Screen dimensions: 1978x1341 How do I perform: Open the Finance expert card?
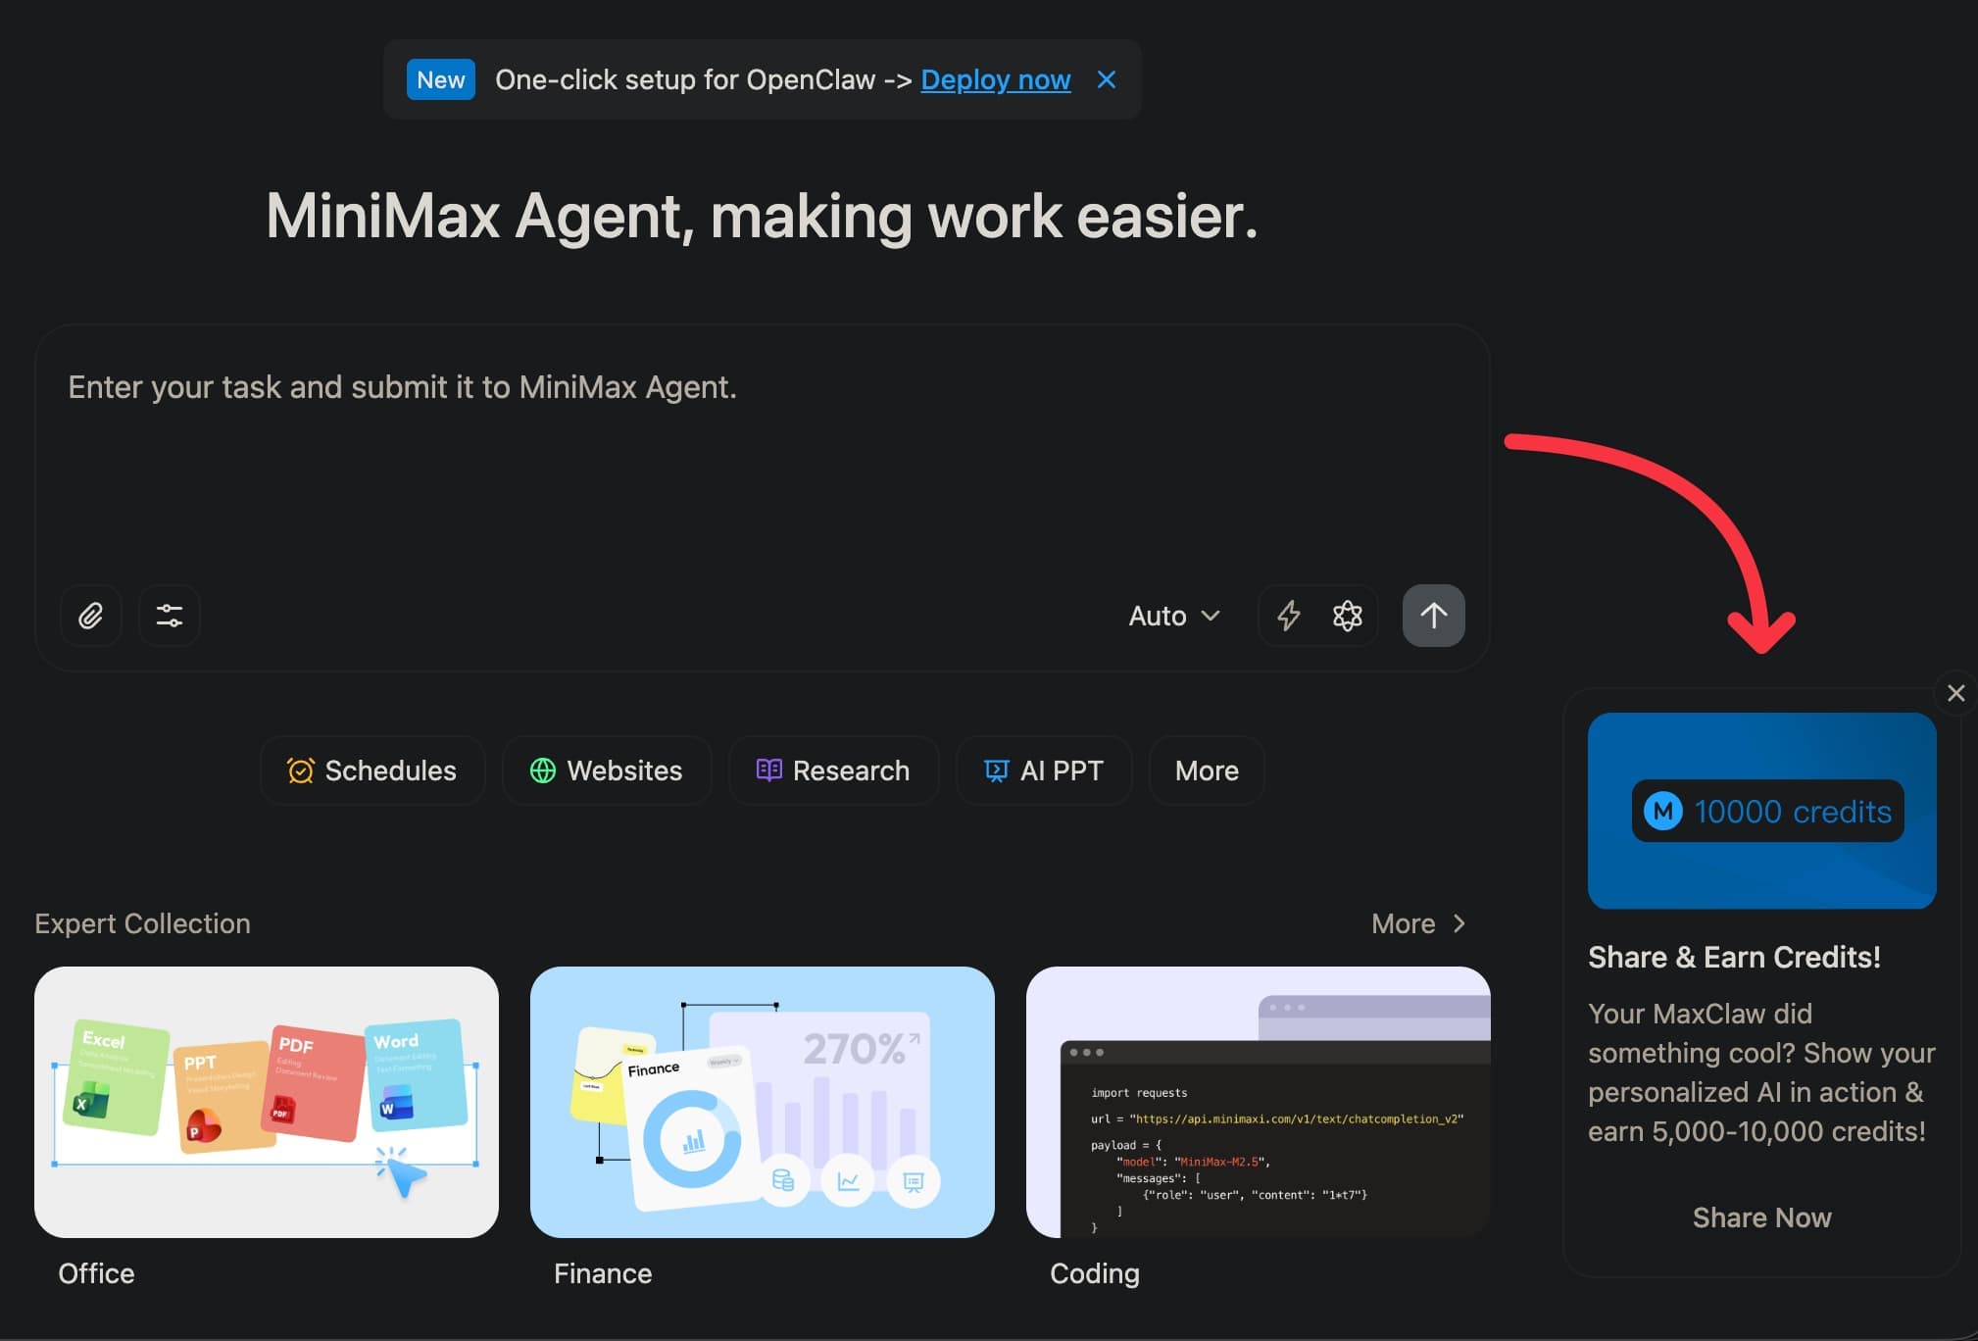click(762, 1102)
